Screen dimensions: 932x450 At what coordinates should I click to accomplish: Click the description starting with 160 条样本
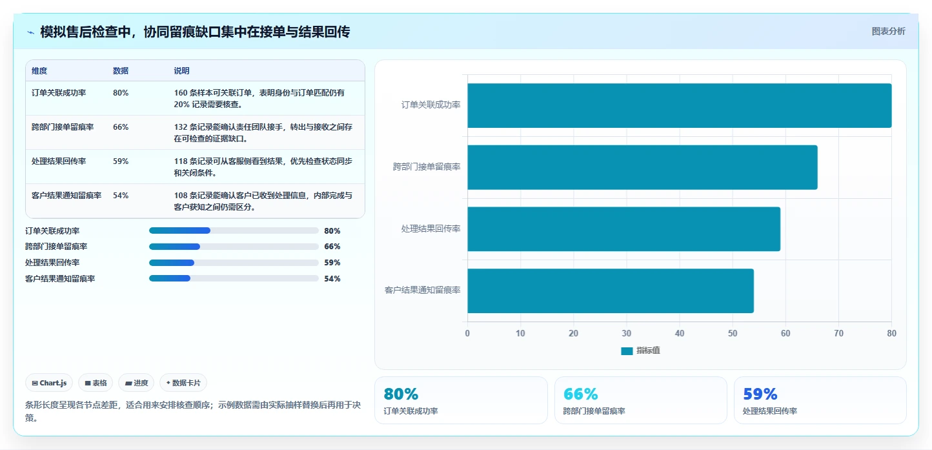pyautogui.click(x=259, y=99)
